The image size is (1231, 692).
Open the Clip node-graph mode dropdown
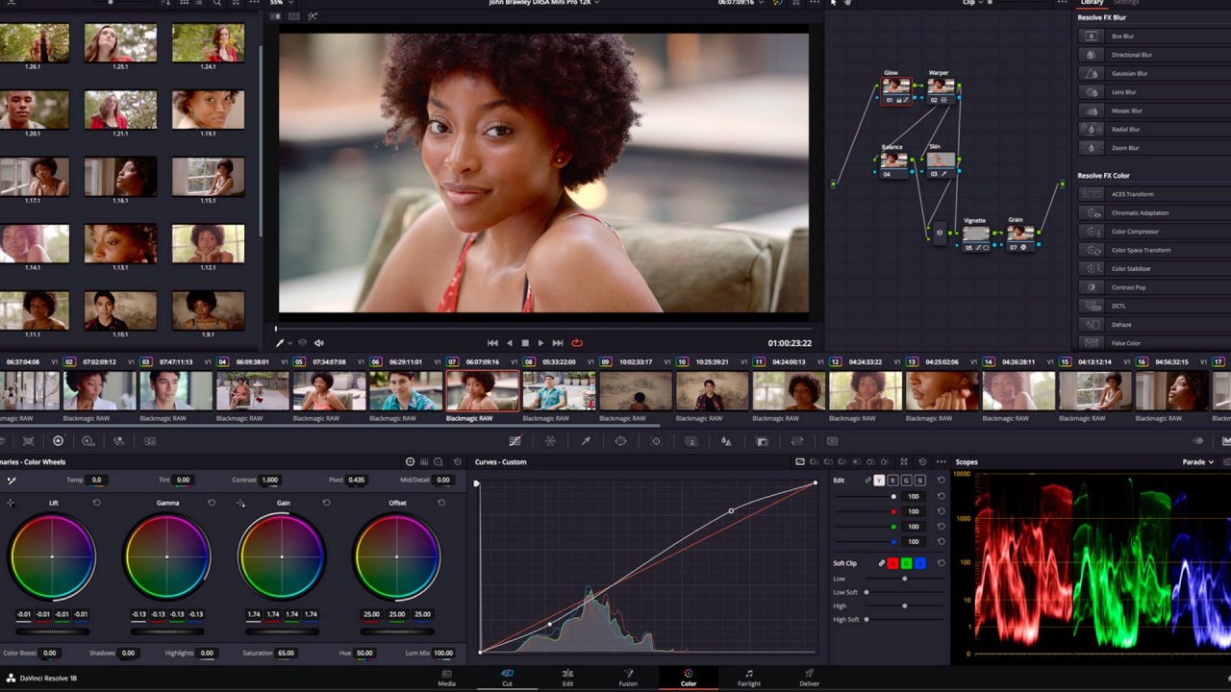coord(973,2)
